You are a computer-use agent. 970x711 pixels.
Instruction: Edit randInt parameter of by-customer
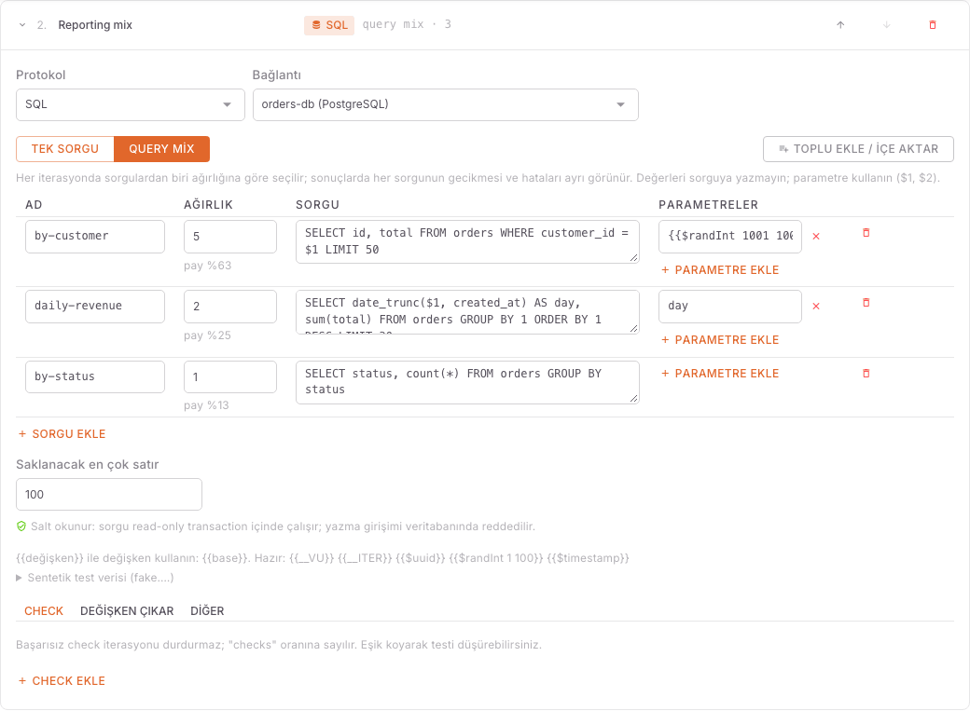point(730,236)
